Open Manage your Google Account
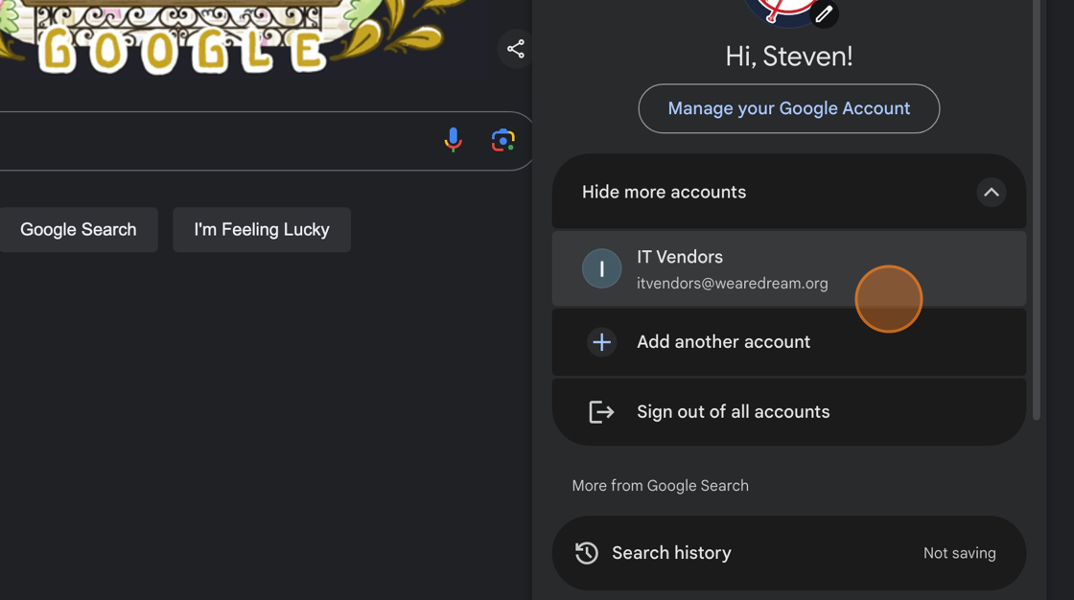This screenshot has height=600, width=1074. pos(789,108)
